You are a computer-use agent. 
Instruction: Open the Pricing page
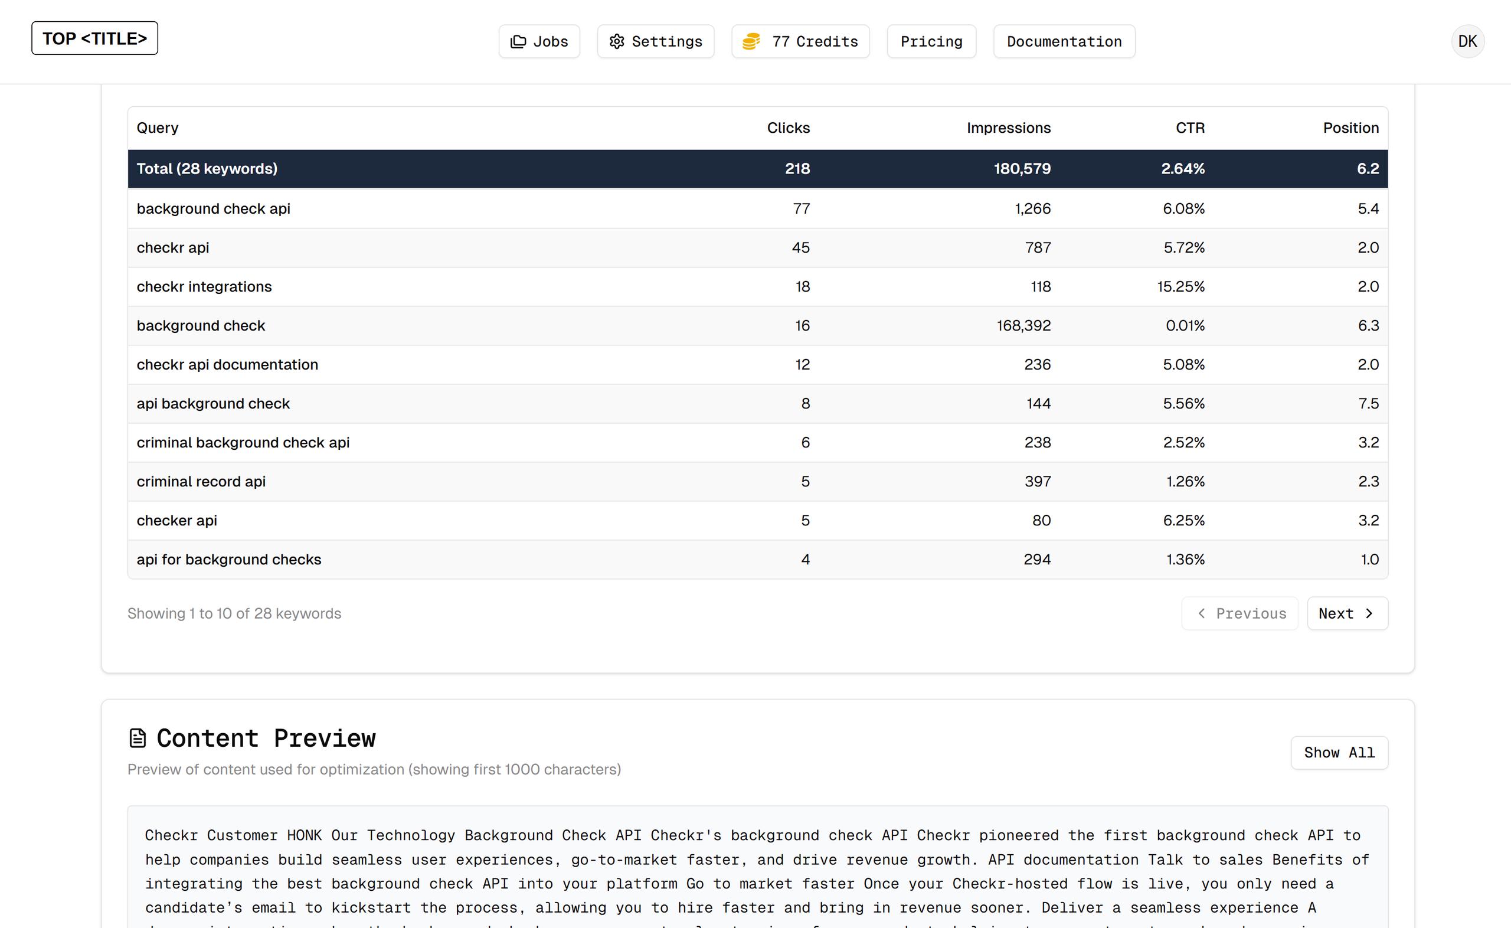[x=931, y=42]
